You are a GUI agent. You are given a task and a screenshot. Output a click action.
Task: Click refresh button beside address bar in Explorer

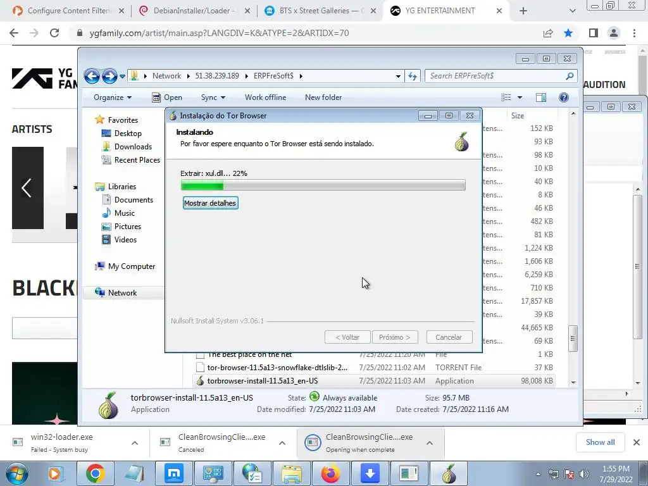[413, 76]
